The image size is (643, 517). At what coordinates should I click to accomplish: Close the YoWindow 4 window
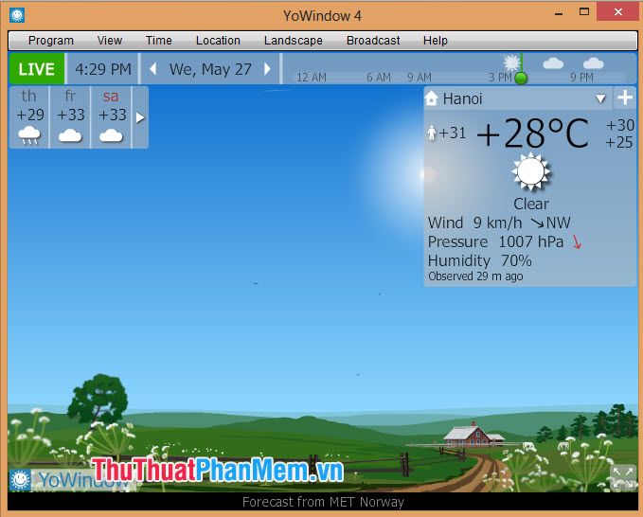[617, 11]
